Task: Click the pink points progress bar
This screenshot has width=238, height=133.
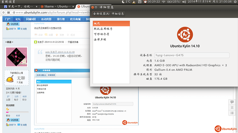Action: (x=17, y=112)
